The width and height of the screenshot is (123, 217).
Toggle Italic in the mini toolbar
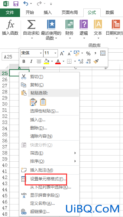31,61
